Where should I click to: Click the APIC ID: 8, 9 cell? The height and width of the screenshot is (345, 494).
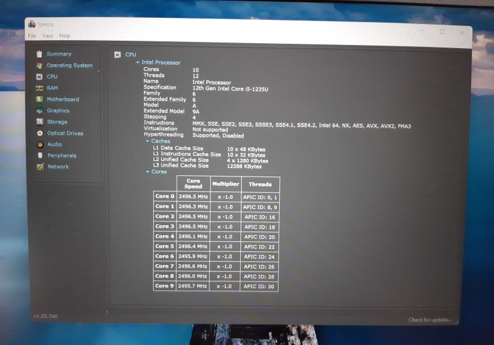click(x=260, y=207)
